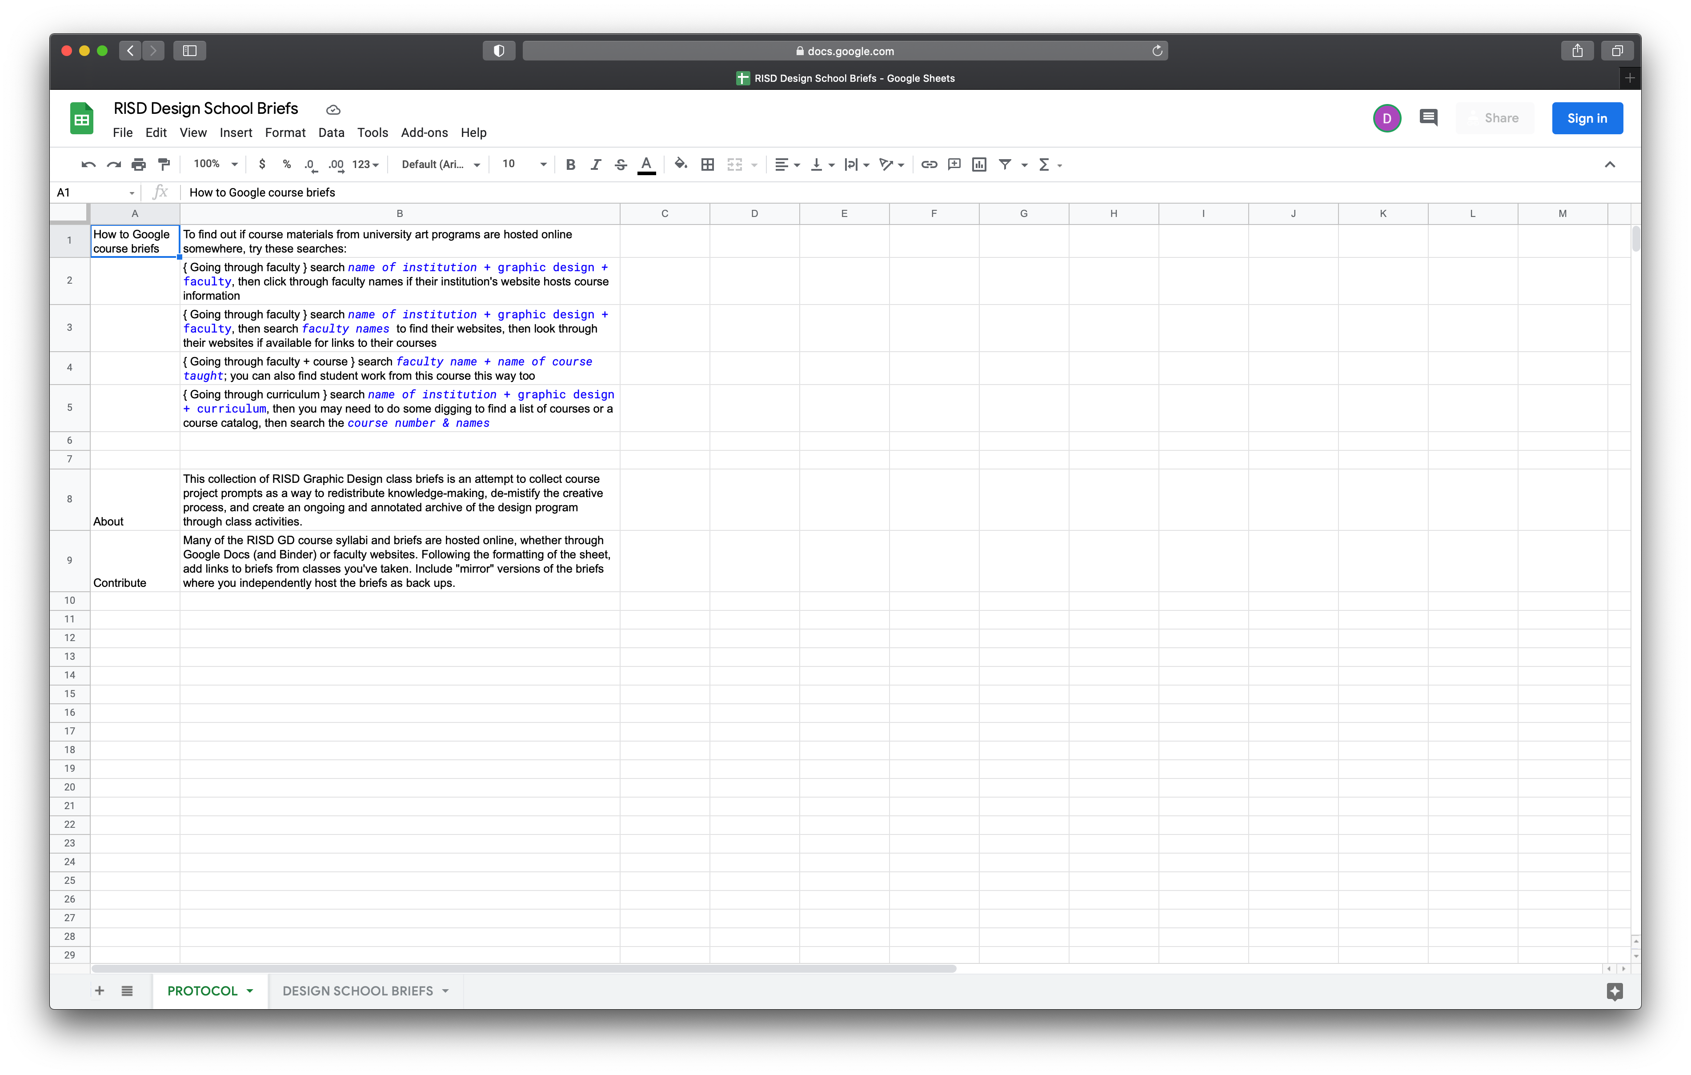Open the all sheets list icon
The height and width of the screenshot is (1075, 1691).
(x=127, y=991)
